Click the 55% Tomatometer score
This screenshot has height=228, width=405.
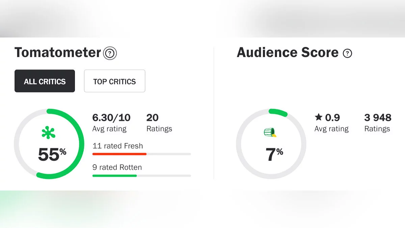pyautogui.click(x=52, y=155)
